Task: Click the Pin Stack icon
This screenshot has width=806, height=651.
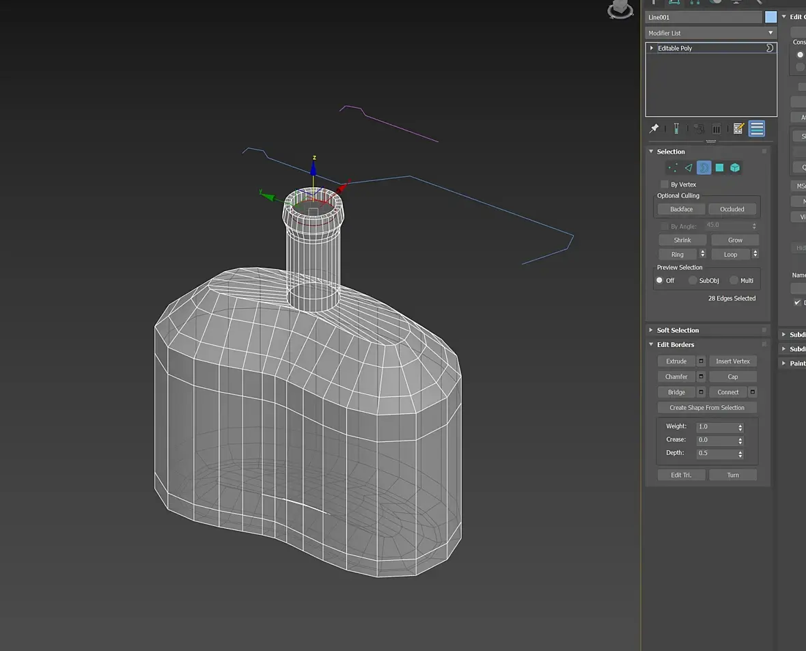Action: 654,128
